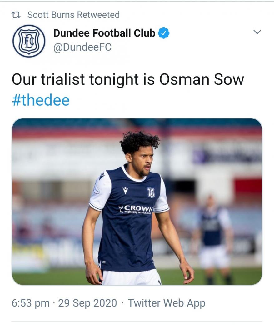Click the 29 Sep 2020 date

click(87, 303)
